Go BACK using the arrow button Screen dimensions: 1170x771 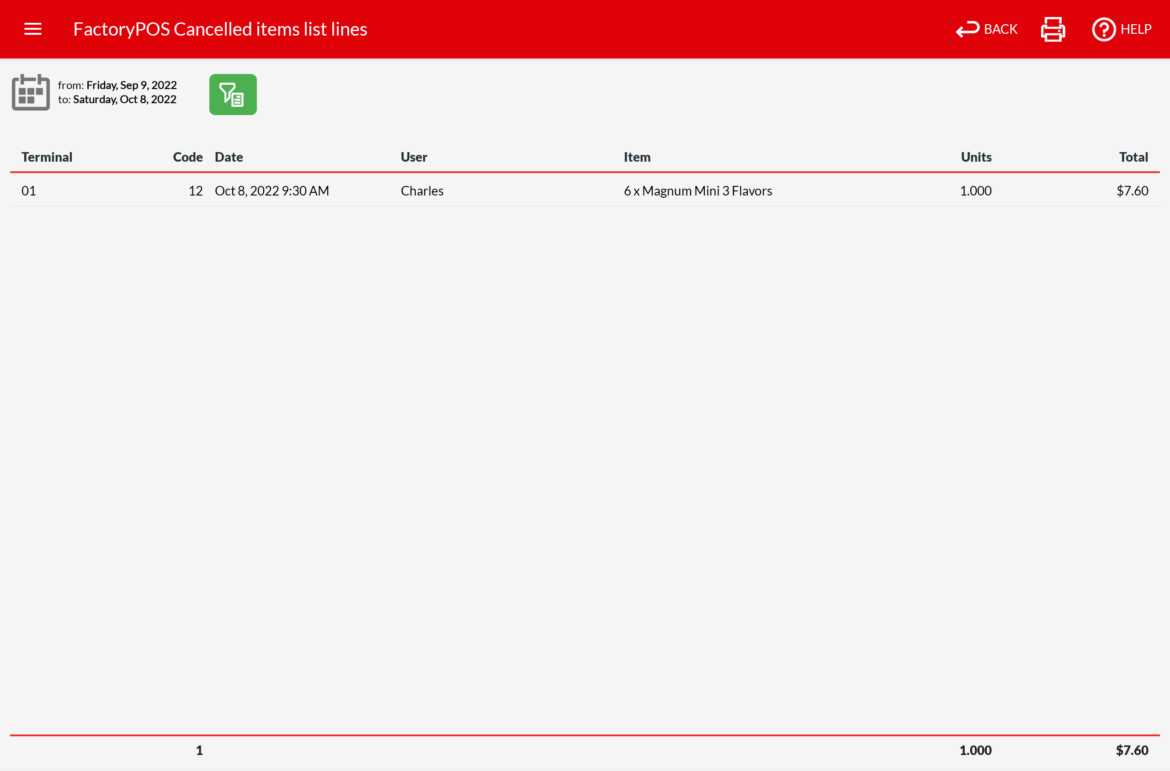[986, 29]
